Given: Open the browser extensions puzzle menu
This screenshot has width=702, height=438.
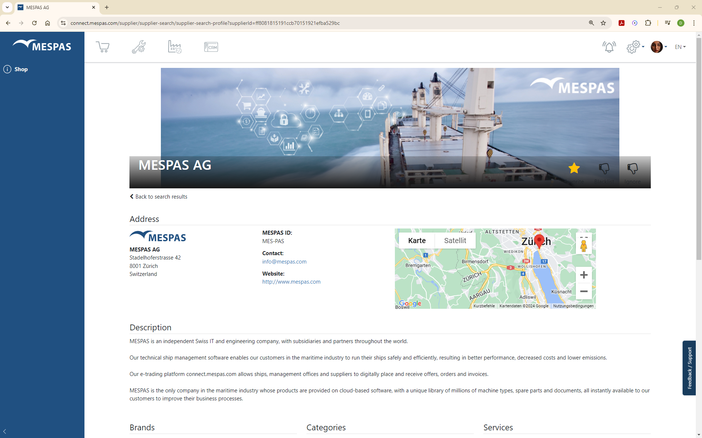Looking at the screenshot, I should tap(648, 23).
